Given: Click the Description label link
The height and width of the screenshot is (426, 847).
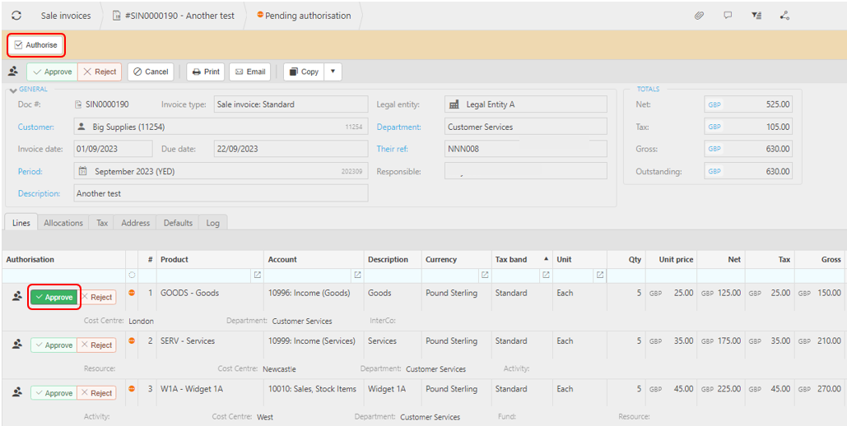Looking at the screenshot, I should click(x=39, y=192).
